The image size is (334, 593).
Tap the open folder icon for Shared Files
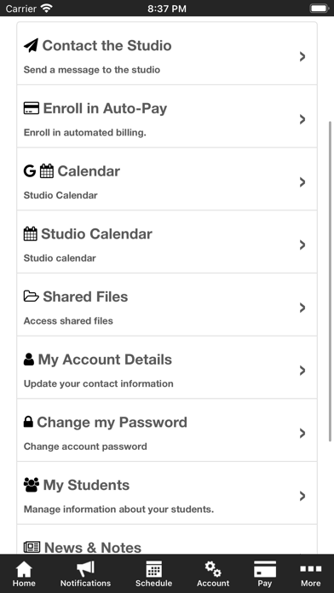coord(32,296)
